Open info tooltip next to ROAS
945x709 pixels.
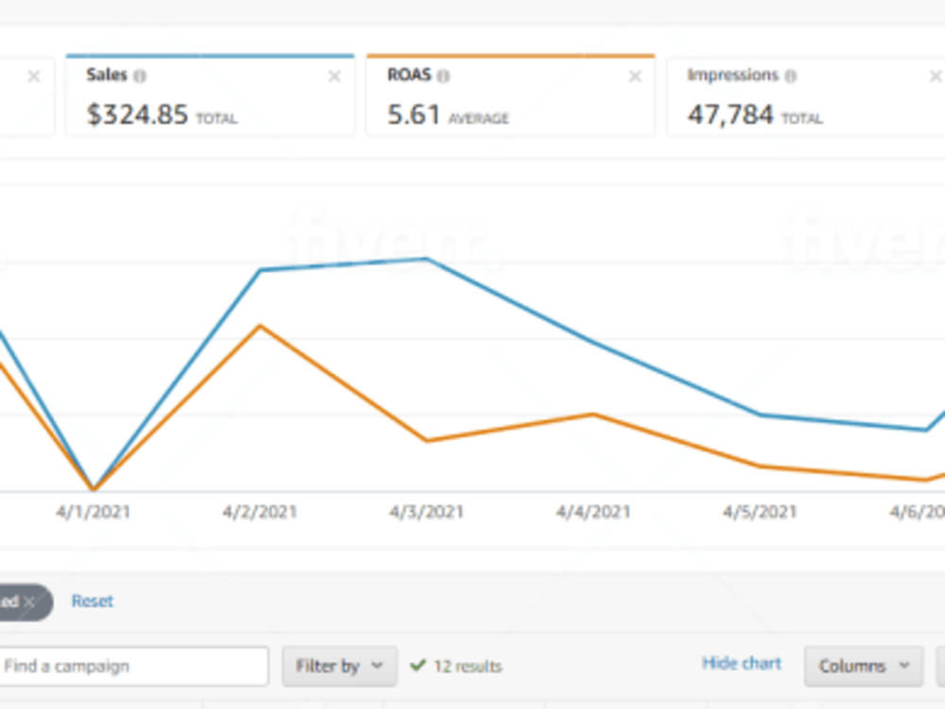coord(443,76)
